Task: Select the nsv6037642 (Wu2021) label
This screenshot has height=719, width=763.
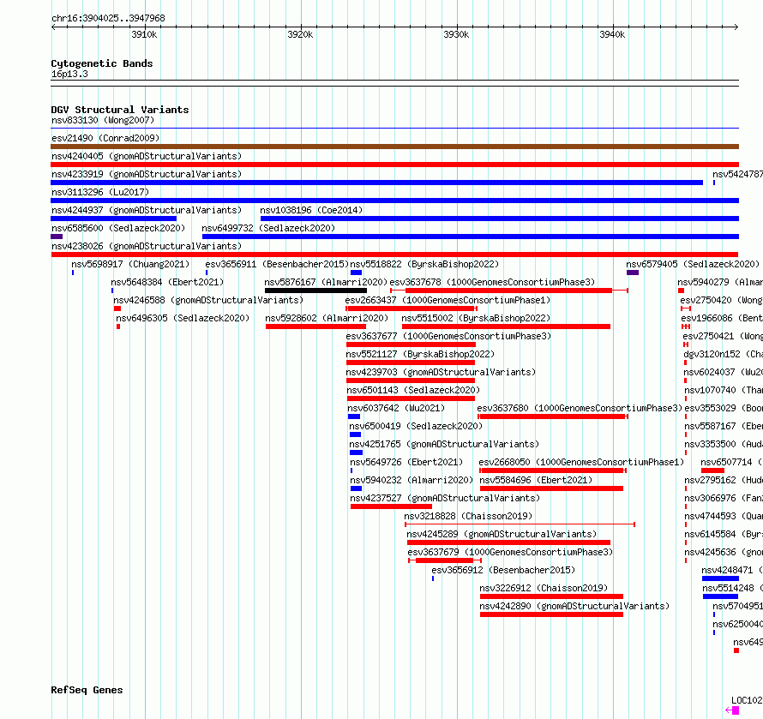Action: click(x=396, y=408)
